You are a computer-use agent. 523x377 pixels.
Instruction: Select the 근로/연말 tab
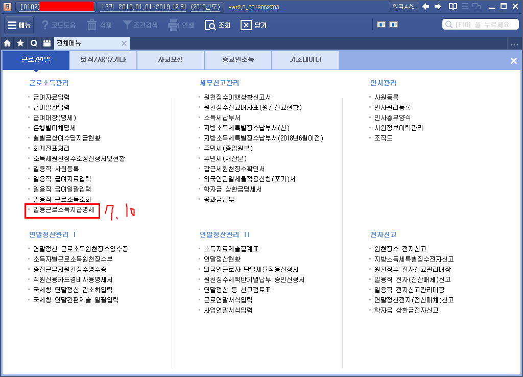(x=36, y=60)
